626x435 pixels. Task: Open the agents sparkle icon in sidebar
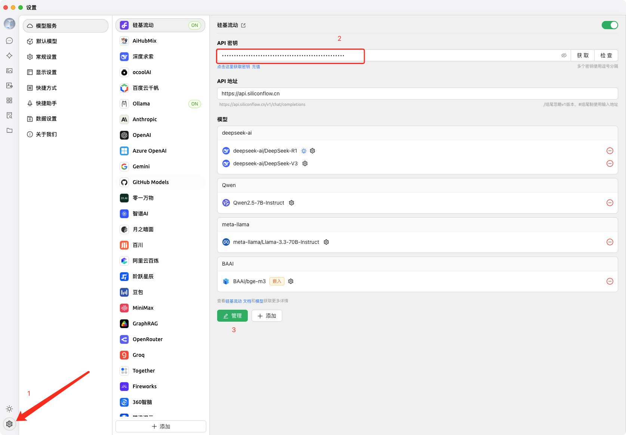9,56
